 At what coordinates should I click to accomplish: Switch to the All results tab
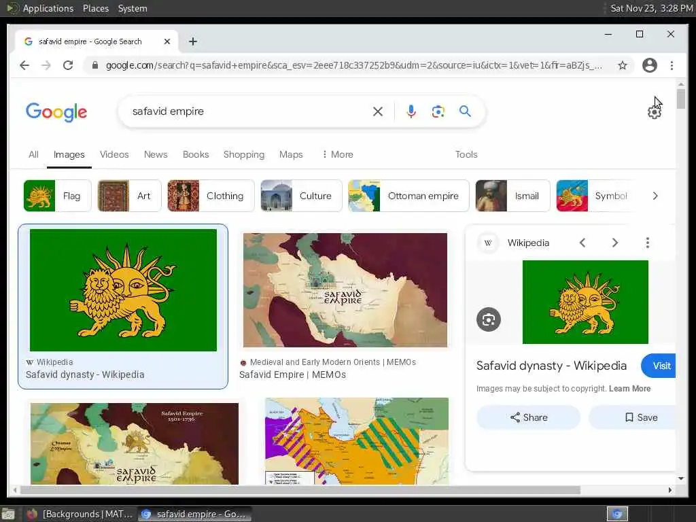pyautogui.click(x=33, y=154)
